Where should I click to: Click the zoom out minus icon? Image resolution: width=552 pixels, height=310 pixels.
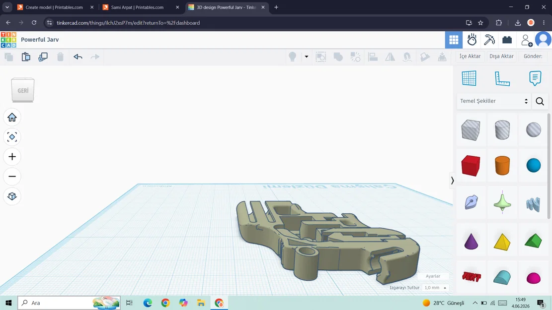point(12,177)
